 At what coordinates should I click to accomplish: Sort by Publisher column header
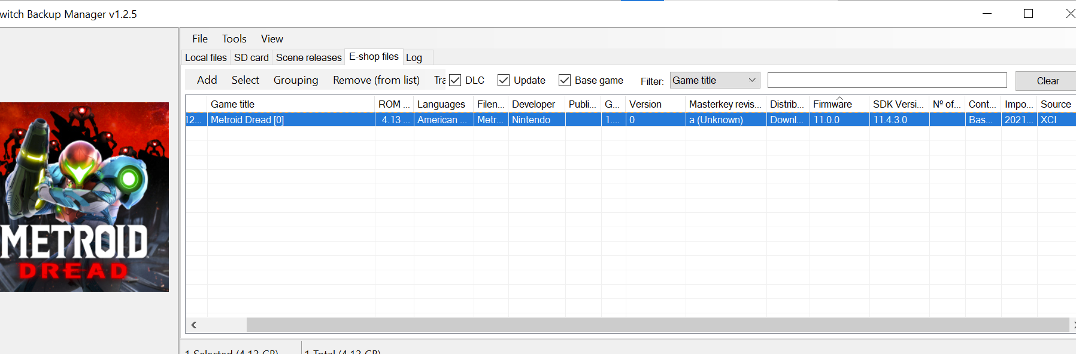tap(583, 104)
